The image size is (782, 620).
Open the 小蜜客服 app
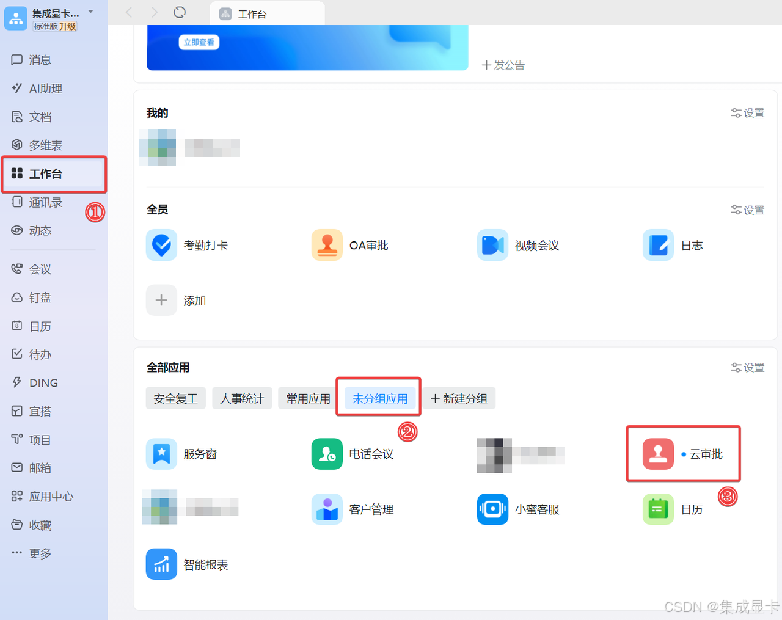point(518,509)
